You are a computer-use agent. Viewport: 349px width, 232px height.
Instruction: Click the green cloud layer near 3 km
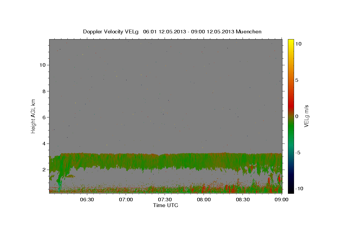pos(166,161)
